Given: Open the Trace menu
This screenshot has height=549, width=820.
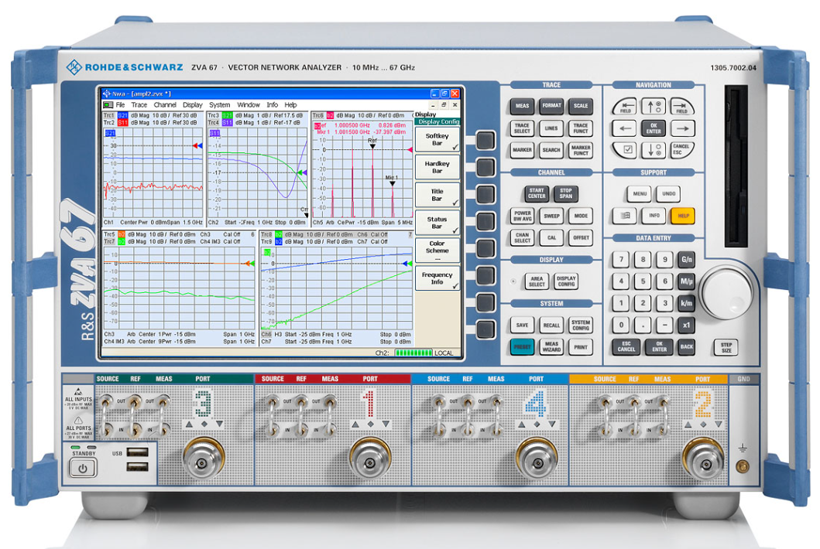Looking at the screenshot, I should pyautogui.click(x=139, y=105).
